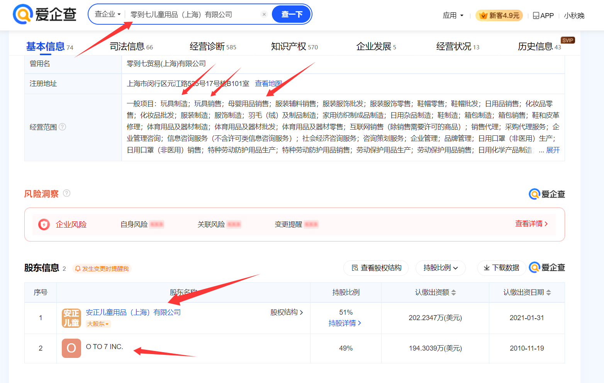Click the 小秋晚 user name
This screenshot has width=604, height=383.
pos(574,15)
